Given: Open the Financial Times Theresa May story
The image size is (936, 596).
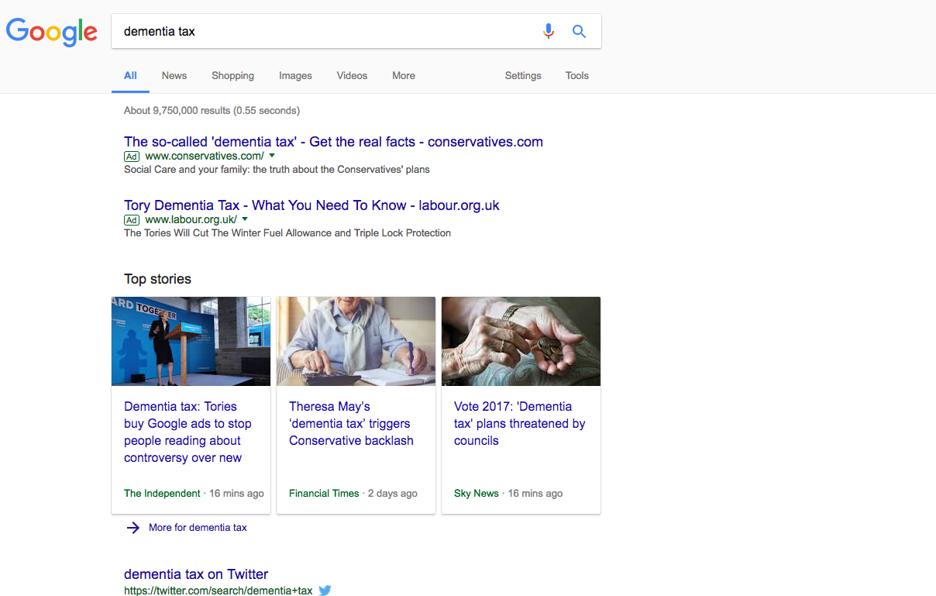Looking at the screenshot, I should click(351, 423).
